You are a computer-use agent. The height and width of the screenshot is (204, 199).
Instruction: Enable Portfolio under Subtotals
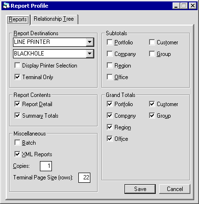(110, 42)
